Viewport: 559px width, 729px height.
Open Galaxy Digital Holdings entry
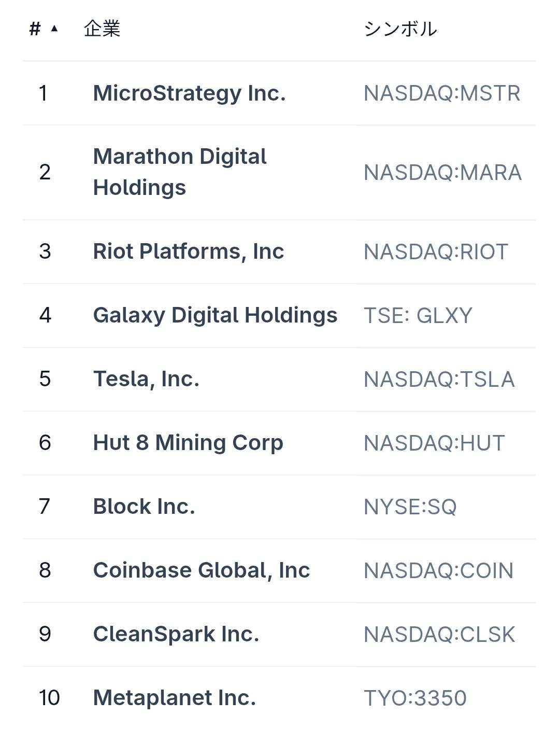point(215,315)
